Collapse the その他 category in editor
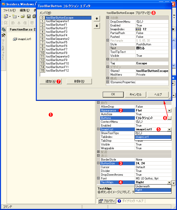The height and width of the screenshot is (210, 177). pos(108,18)
